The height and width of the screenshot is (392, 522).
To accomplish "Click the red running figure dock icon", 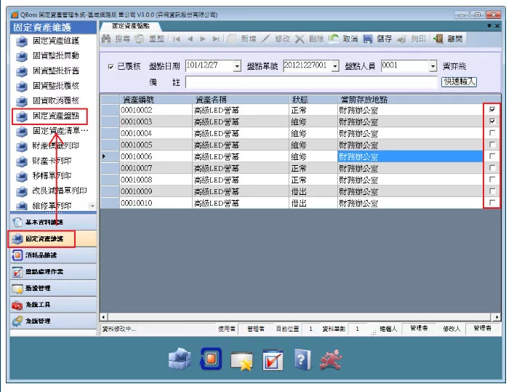I will (334, 359).
